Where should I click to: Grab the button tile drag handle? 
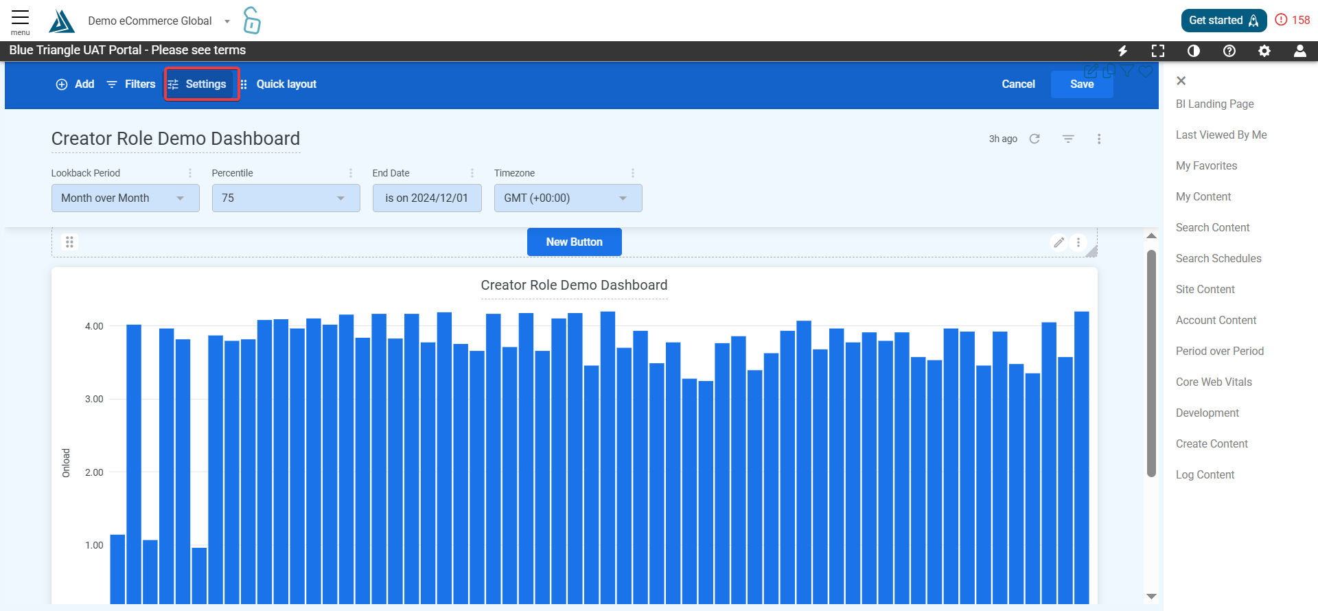click(69, 242)
